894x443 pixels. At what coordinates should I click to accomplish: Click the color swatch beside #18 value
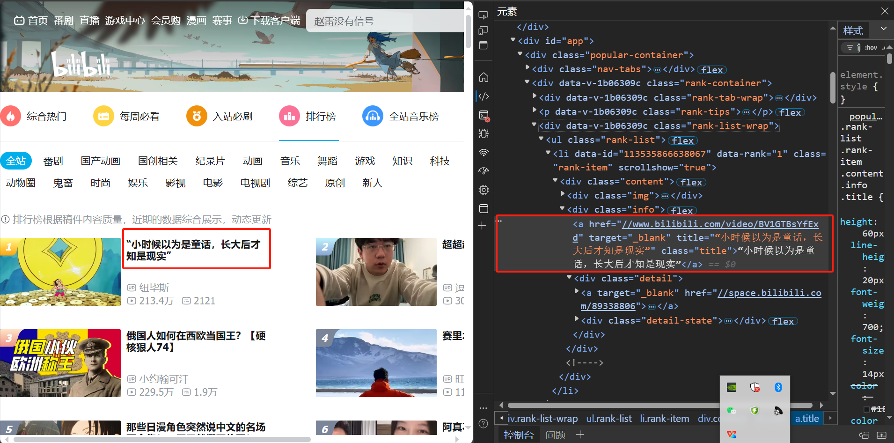(x=866, y=409)
